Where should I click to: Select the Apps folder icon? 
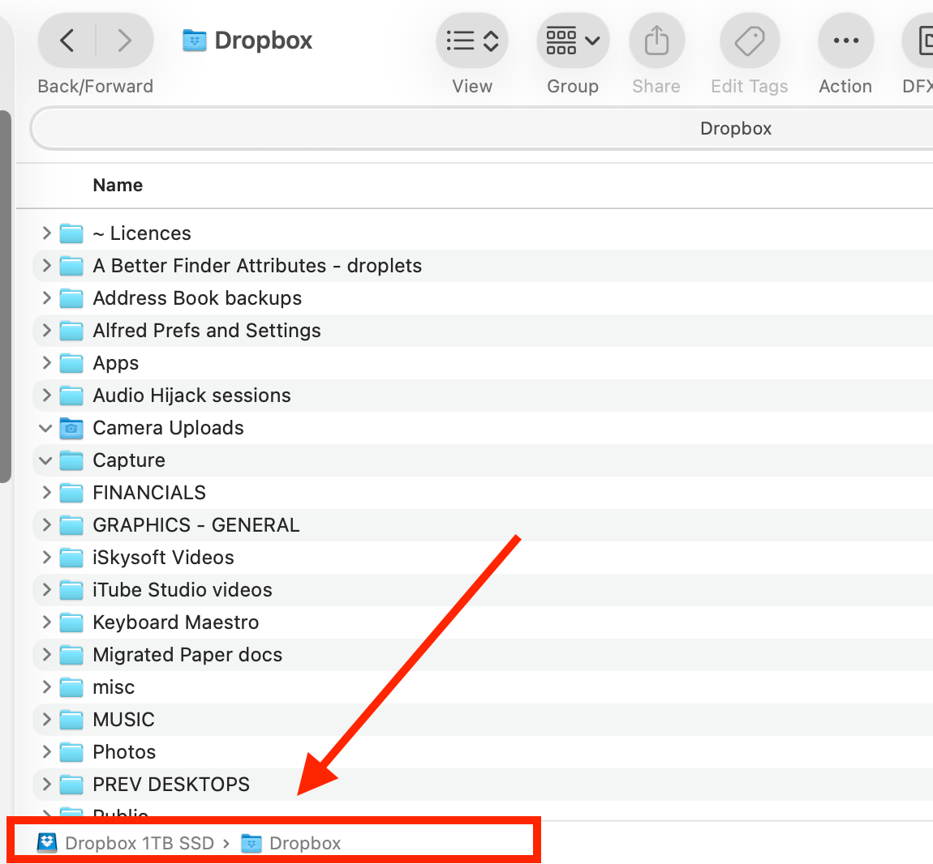pyautogui.click(x=71, y=363)
